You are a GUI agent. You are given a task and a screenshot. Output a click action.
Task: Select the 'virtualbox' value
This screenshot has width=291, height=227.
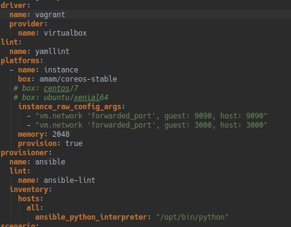pos(65,33)
